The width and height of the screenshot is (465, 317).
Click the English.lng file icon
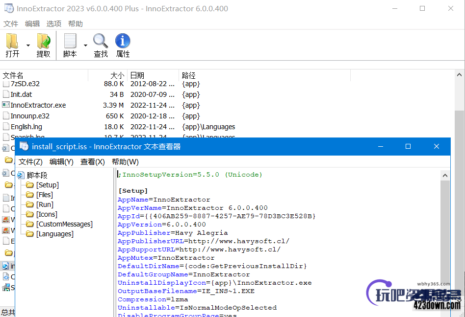point(6,127)
